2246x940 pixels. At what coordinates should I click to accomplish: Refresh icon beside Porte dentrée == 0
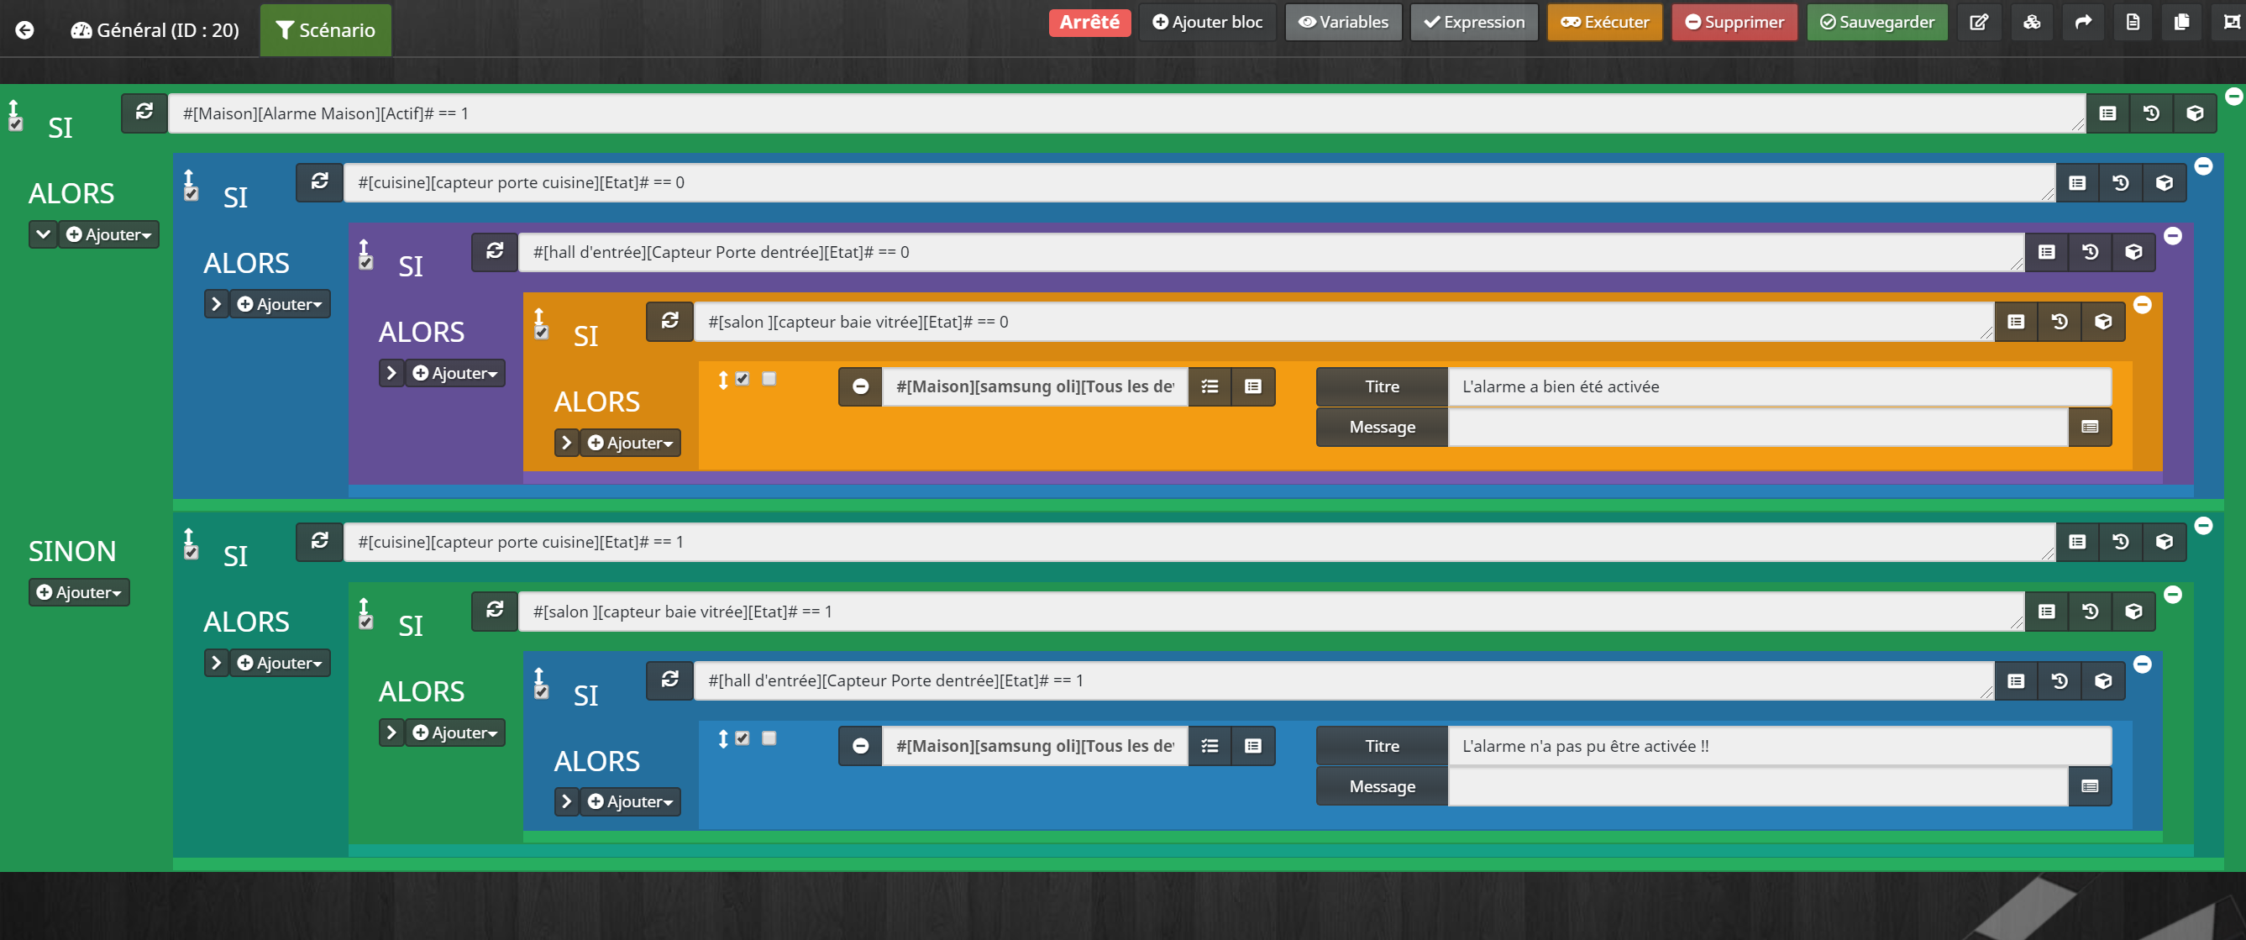495,251
